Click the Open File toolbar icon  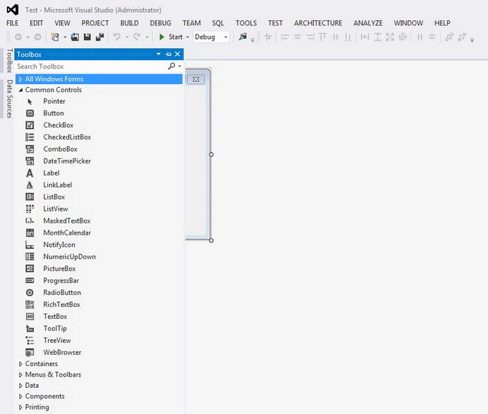point(76,37)
